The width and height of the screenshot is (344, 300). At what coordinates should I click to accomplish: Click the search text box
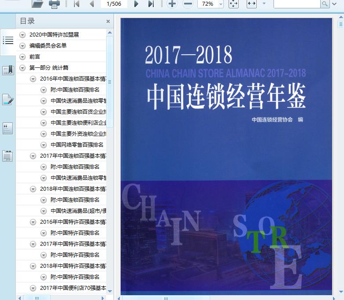297,4
